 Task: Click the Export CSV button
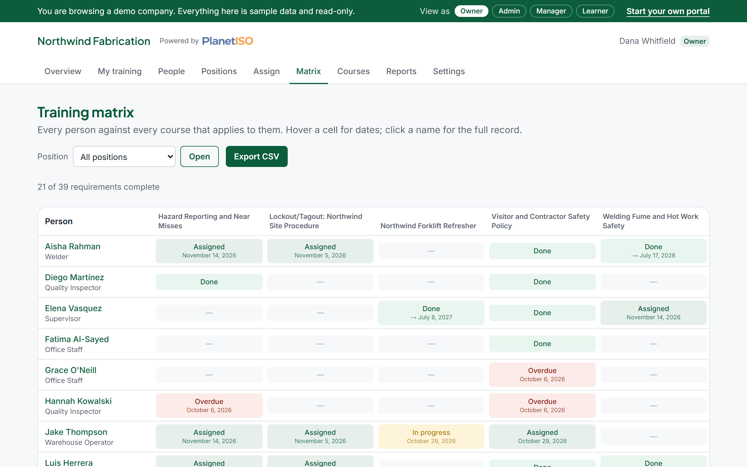(256, 157)
